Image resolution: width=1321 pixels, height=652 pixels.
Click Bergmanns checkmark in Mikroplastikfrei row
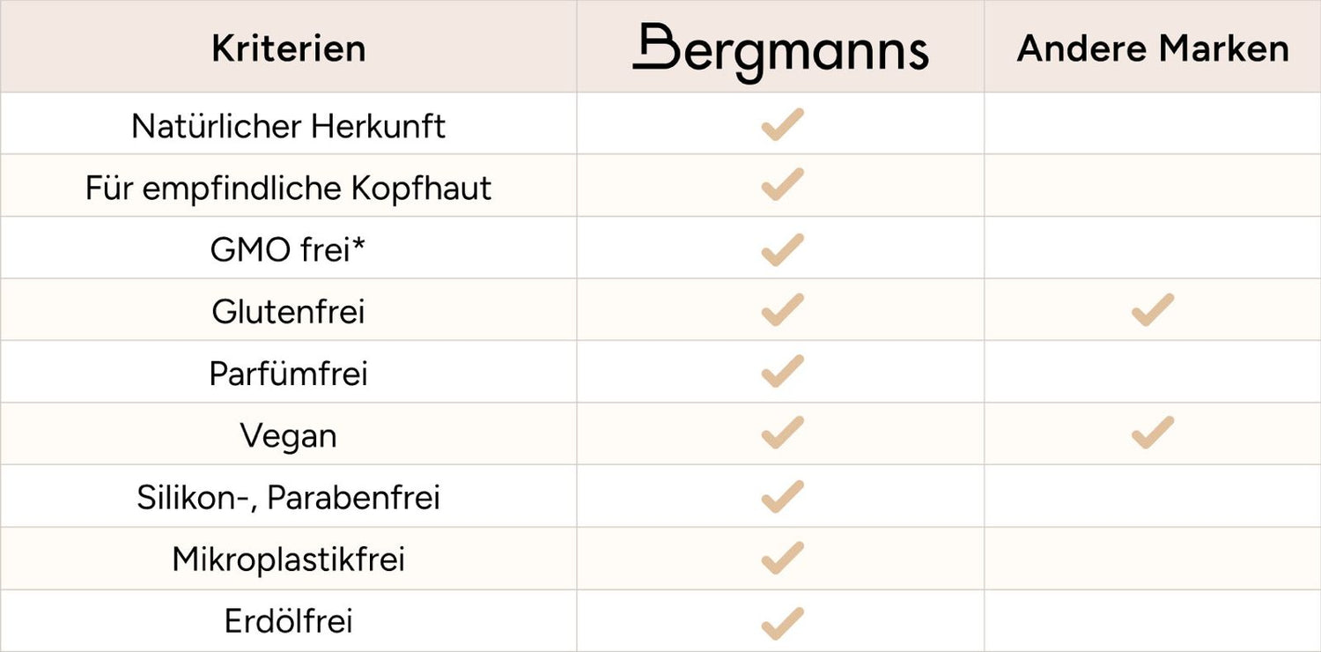(x=782, y=559)
